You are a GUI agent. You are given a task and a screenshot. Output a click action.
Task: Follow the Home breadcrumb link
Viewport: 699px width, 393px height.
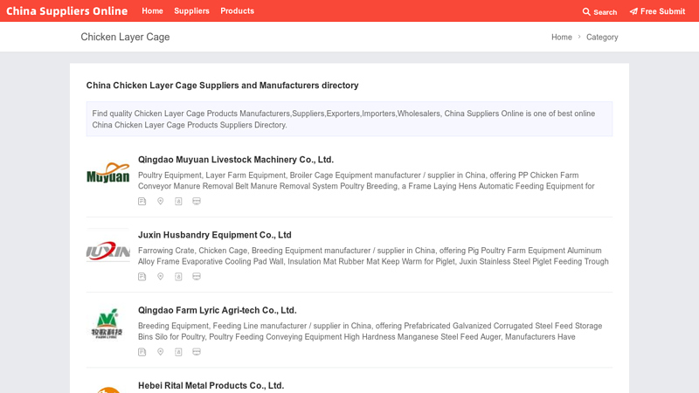click(562, 38)
